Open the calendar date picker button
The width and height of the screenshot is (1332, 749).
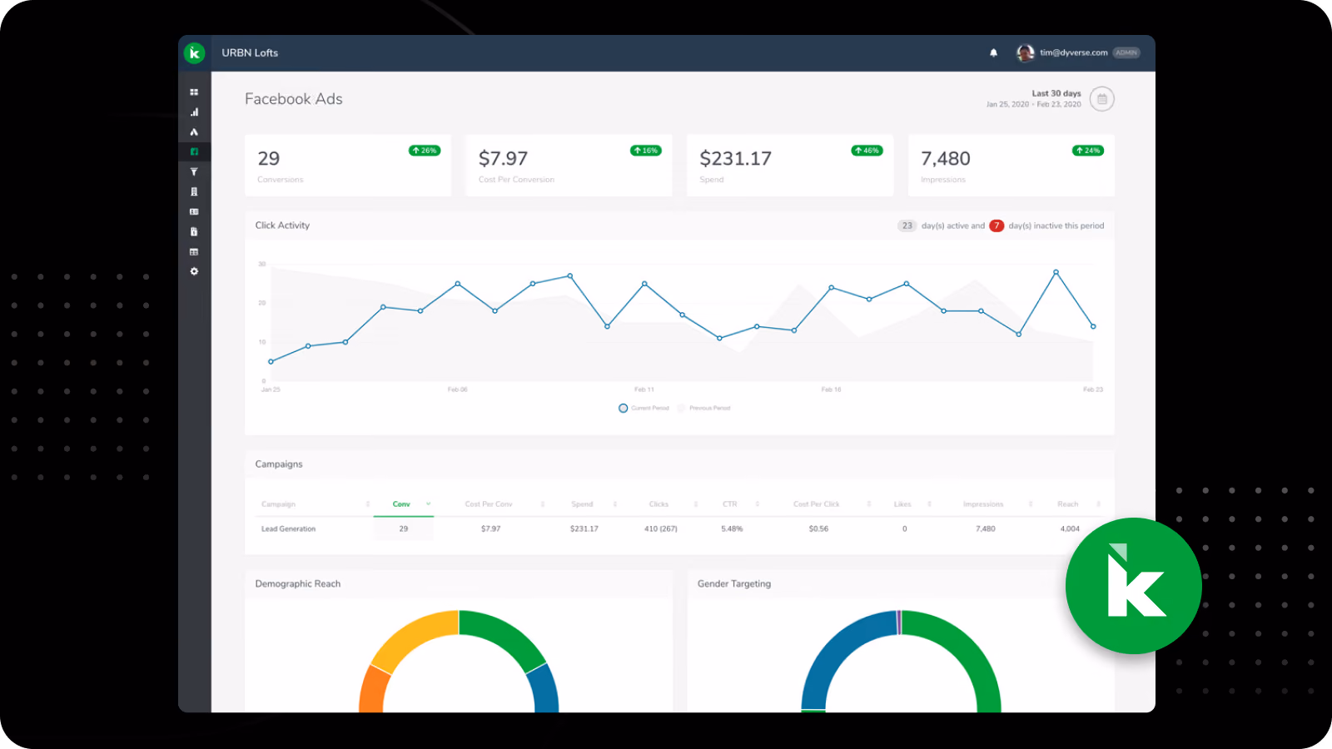coord(1101,99)
